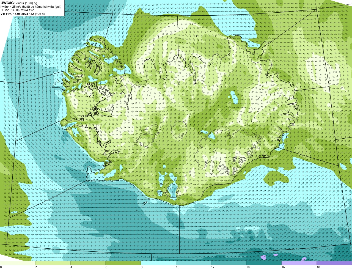Image resolution: width=352 pixels, height=269 pixels.
Task: Click the 16–18 m/s light purple legend swatch
Action: pos(299,263)
